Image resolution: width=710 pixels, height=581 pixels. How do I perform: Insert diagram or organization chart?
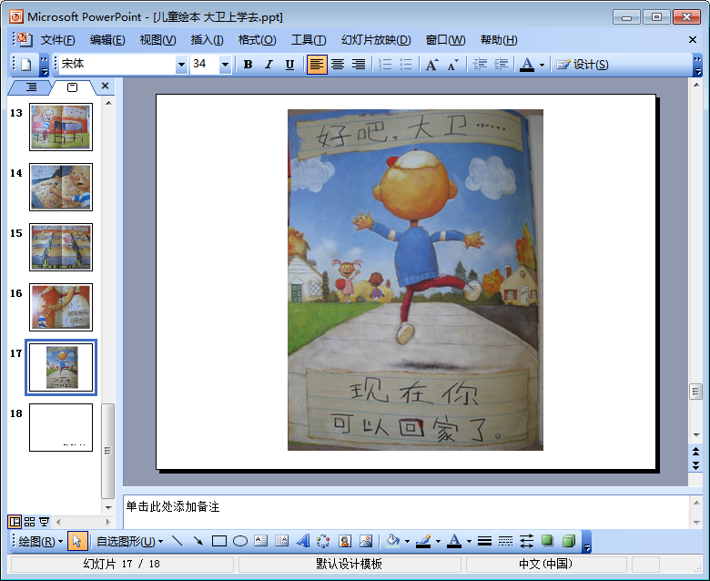tap(323, 541)
